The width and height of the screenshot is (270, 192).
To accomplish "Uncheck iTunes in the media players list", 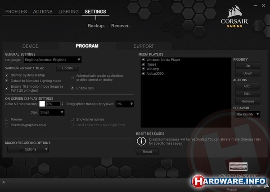I will (x=143, y=64).
